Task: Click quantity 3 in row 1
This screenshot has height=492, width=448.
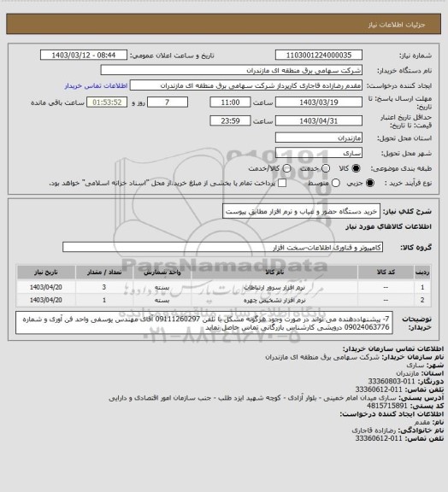Action: (x=104, y=287)
